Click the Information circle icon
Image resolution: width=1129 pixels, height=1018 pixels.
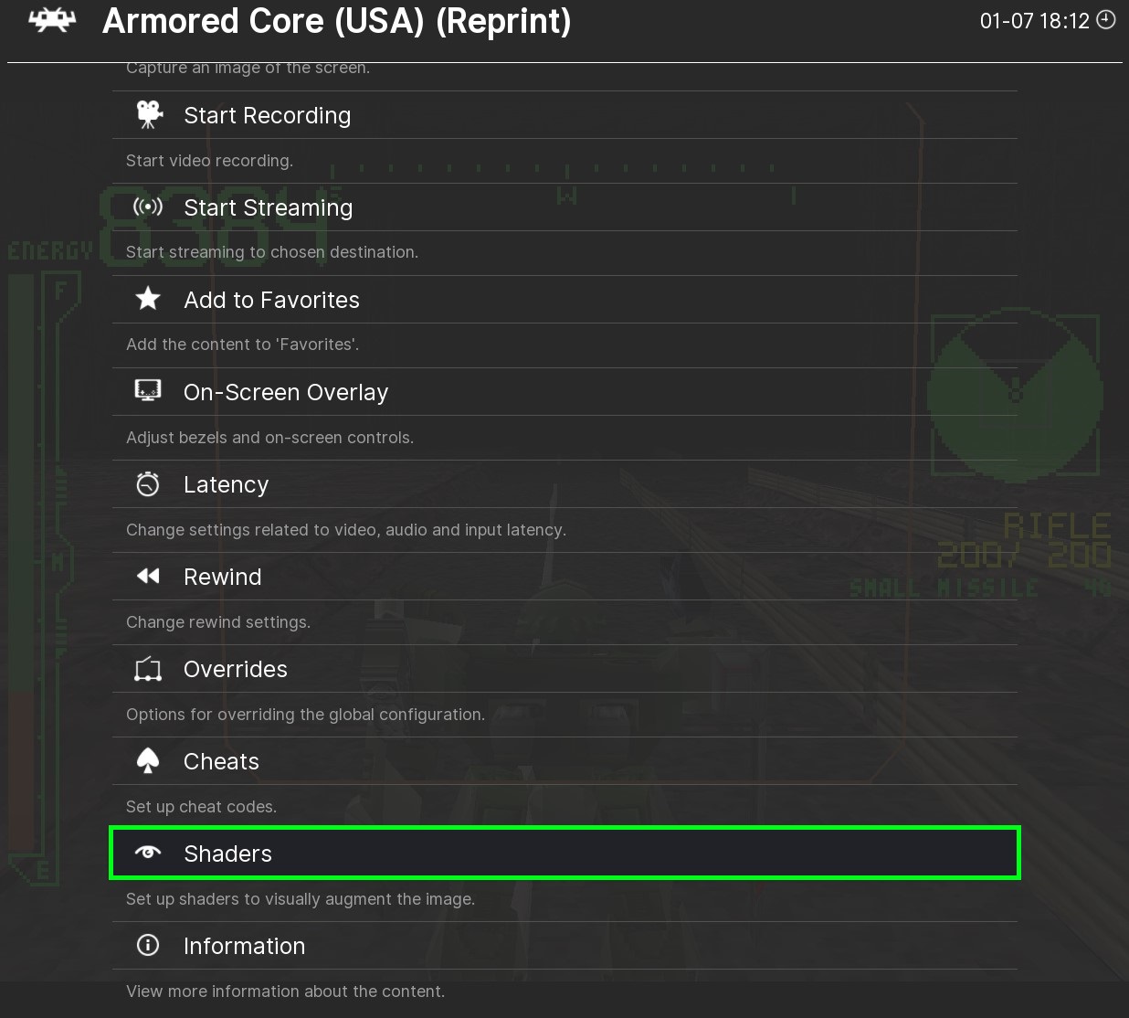coord(148,945)
